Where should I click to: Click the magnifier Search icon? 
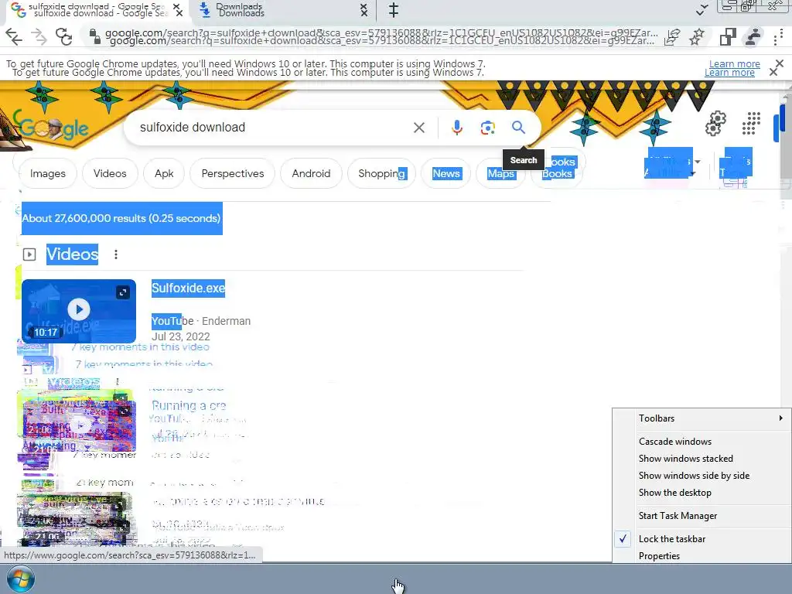pyautogui.click(x=518, y=128)
